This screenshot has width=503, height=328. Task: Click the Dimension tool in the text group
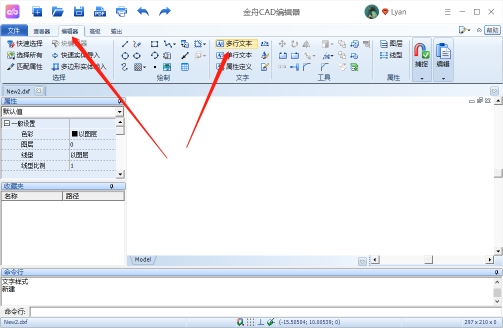(x=264, y=43)
